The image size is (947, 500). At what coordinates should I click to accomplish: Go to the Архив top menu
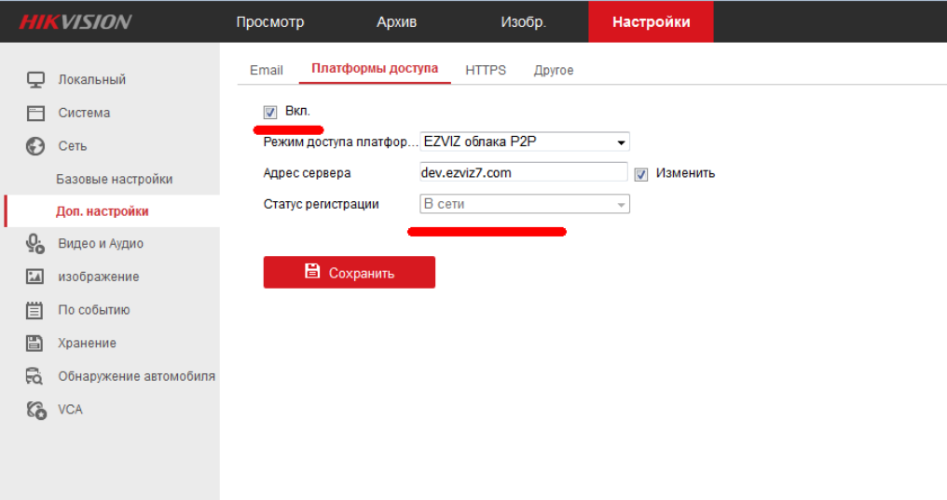396,22
